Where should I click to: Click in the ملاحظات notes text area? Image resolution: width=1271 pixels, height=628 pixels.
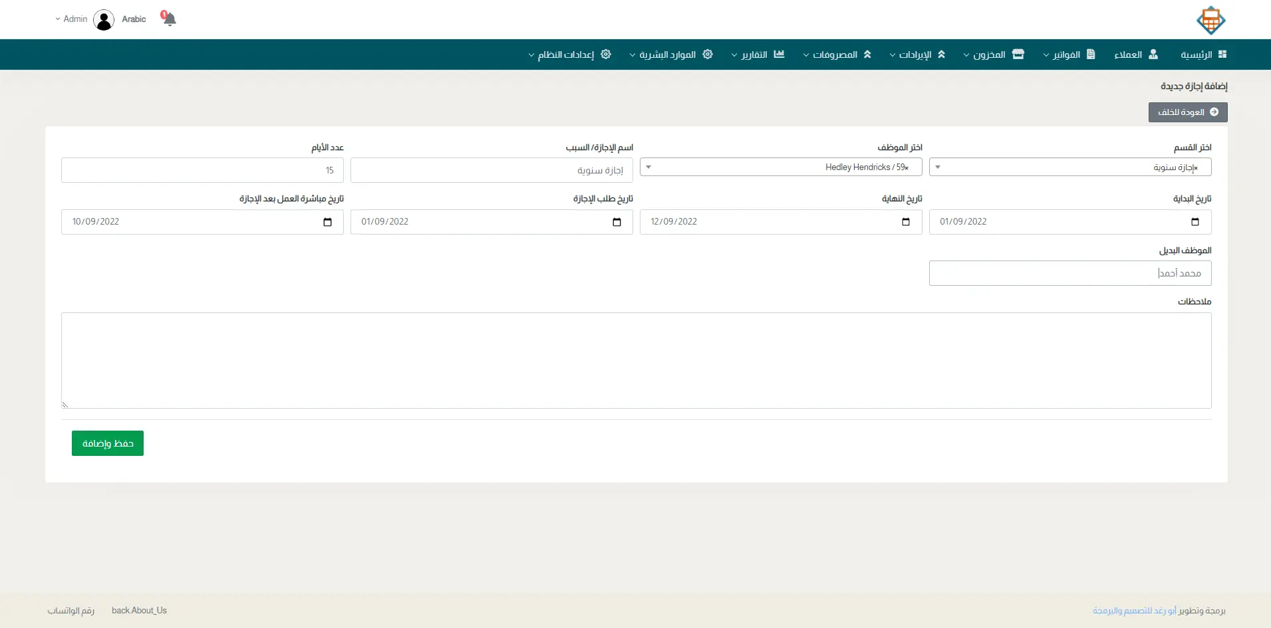636,360
